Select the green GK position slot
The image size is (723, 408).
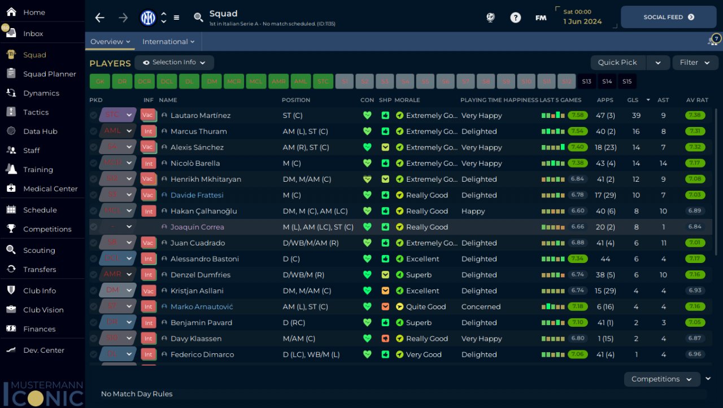coord(99,81)
